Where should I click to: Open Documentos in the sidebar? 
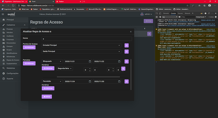pyautogui.click(x=11, y=43)
